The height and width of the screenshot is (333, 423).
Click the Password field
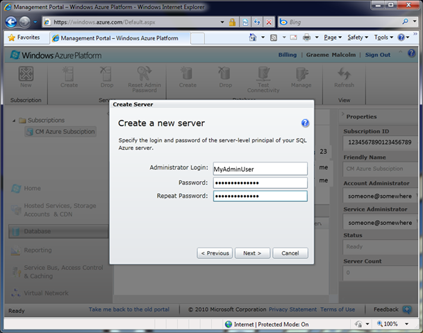click(260, 182)
